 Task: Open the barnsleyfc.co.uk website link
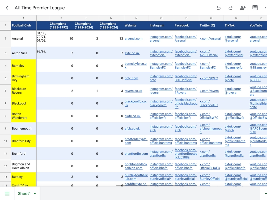(x=135, y=66)
